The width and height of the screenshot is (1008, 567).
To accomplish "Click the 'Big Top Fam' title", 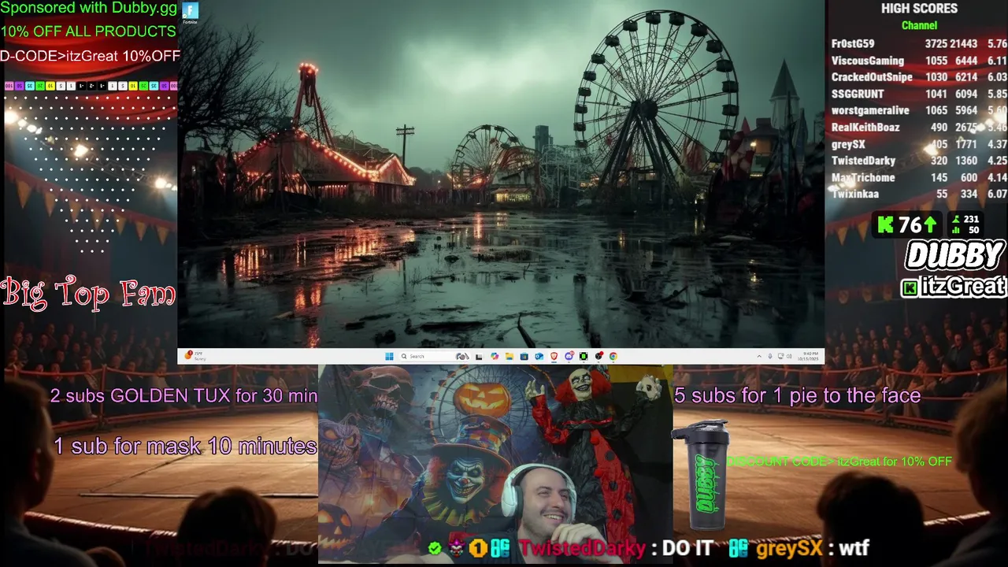I will click(x=88, y=292).
